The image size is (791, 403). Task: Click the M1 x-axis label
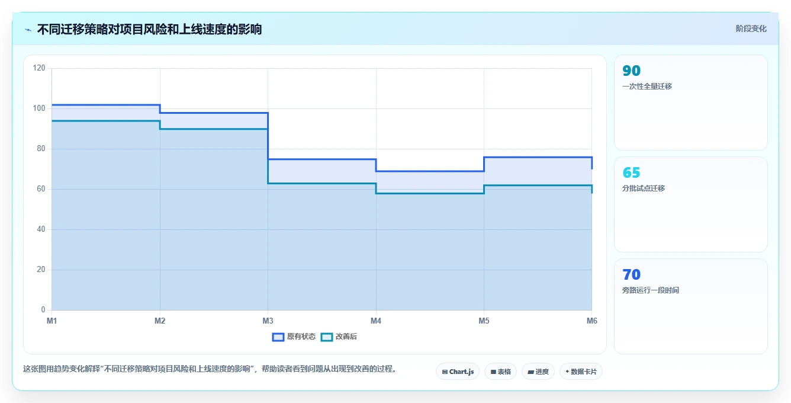point(52,321)
